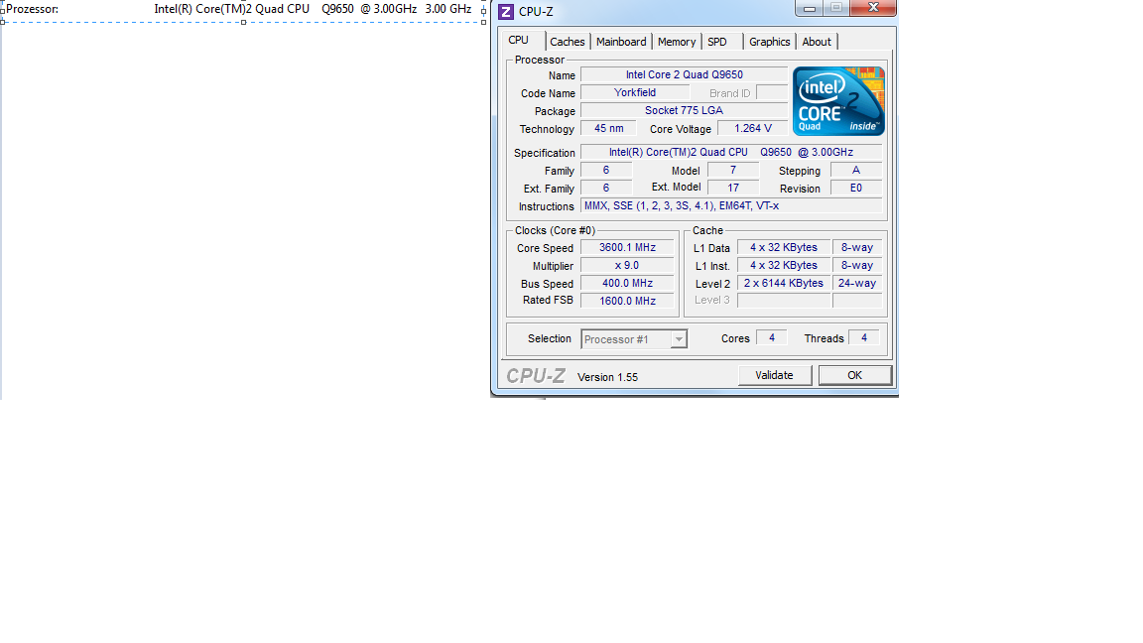Click the Bus Speed value 400.0 MHz
This screenshot has width=1143, height=643.
pyautogui.click(x=627, y=284)
